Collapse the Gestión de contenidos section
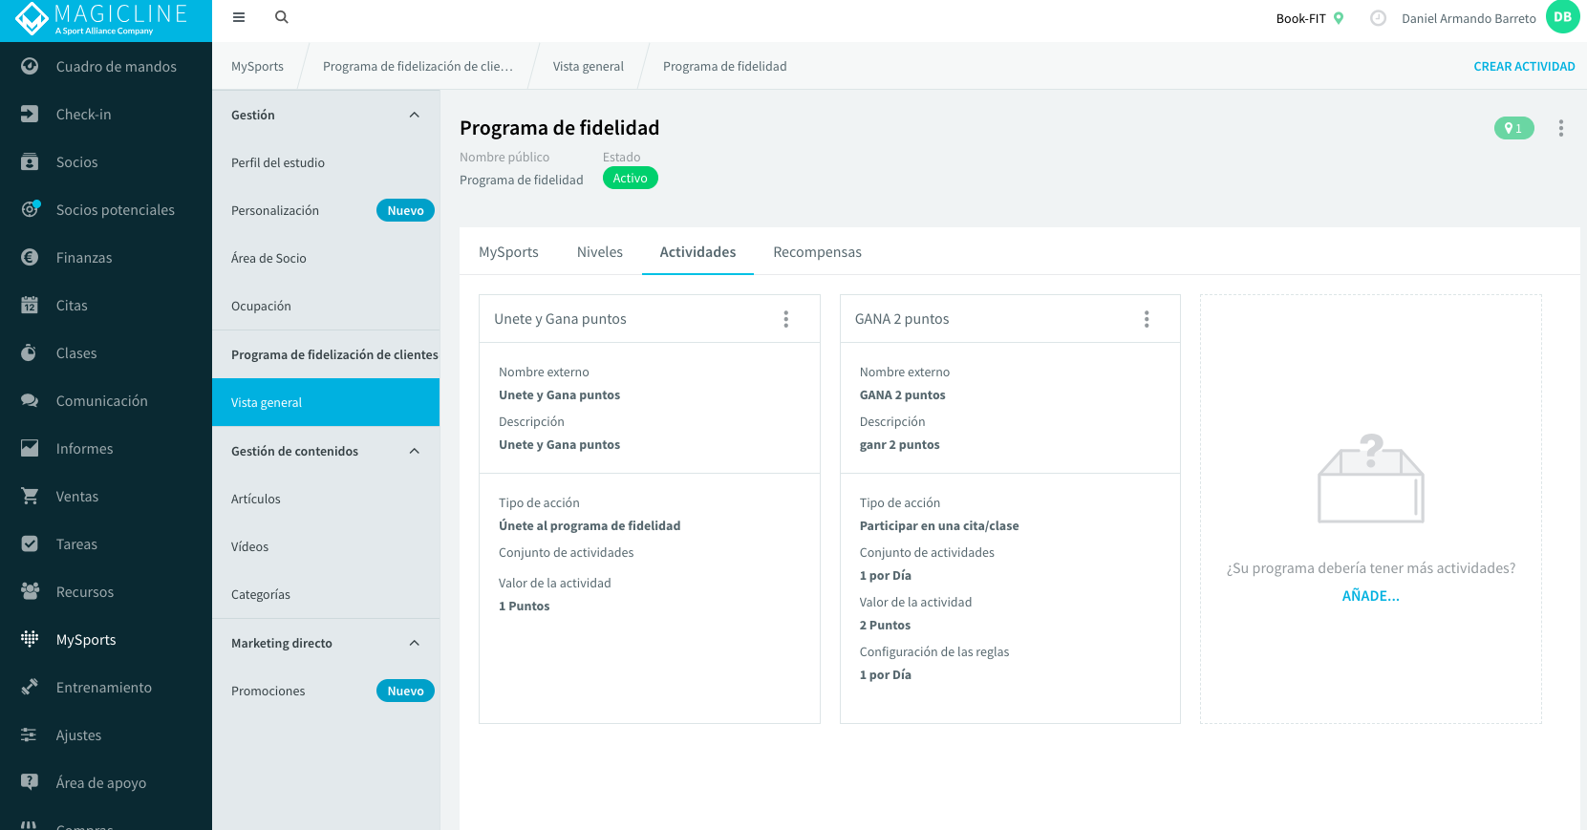 (415, 451)
